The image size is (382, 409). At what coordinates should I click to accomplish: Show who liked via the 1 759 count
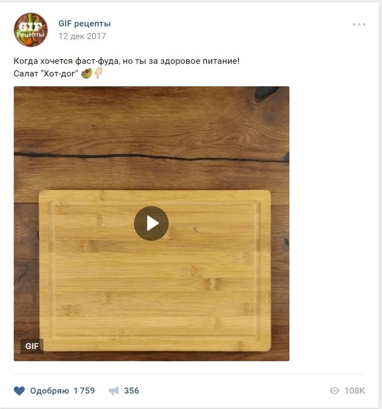click(84, 391)
